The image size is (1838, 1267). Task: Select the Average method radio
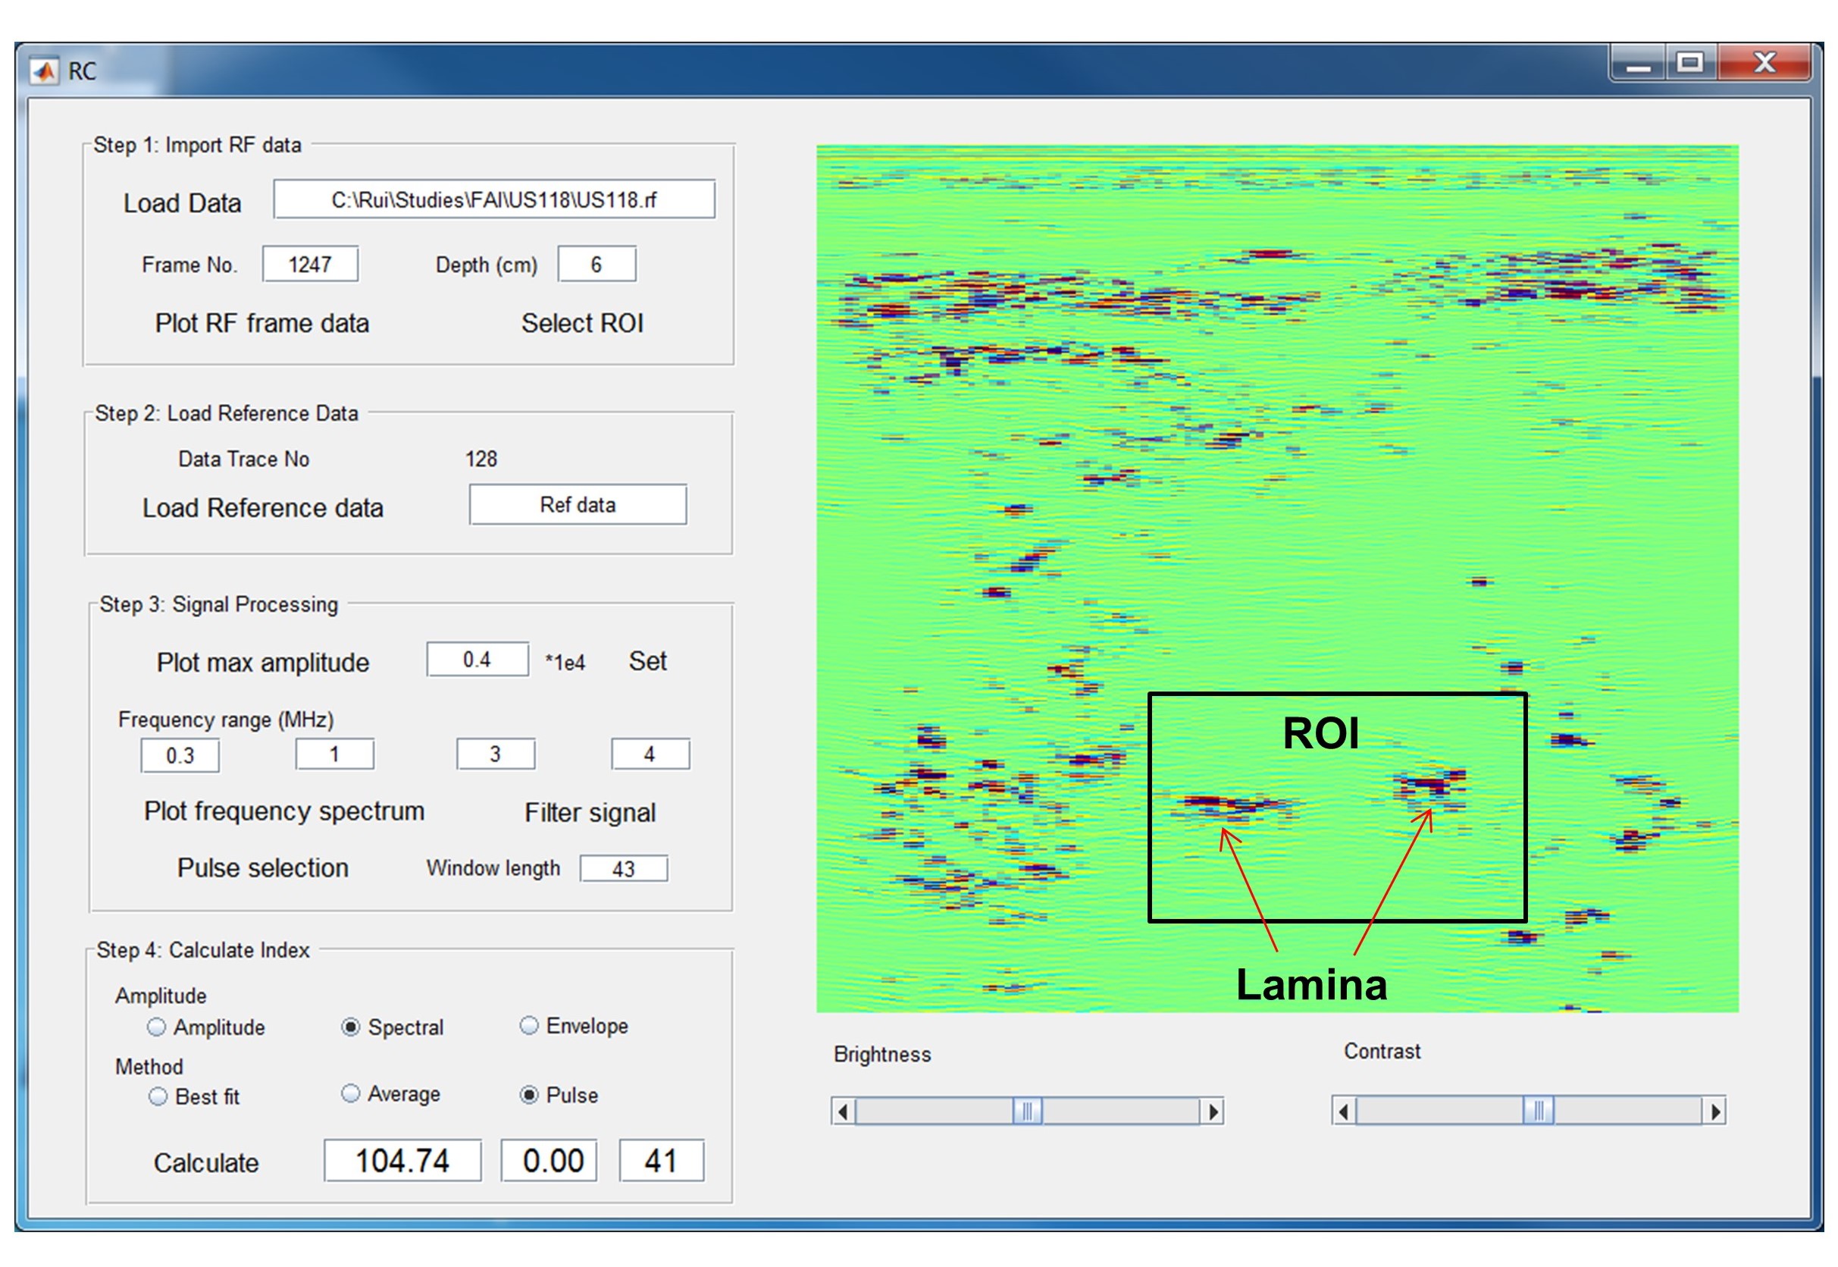point(350,1095)
